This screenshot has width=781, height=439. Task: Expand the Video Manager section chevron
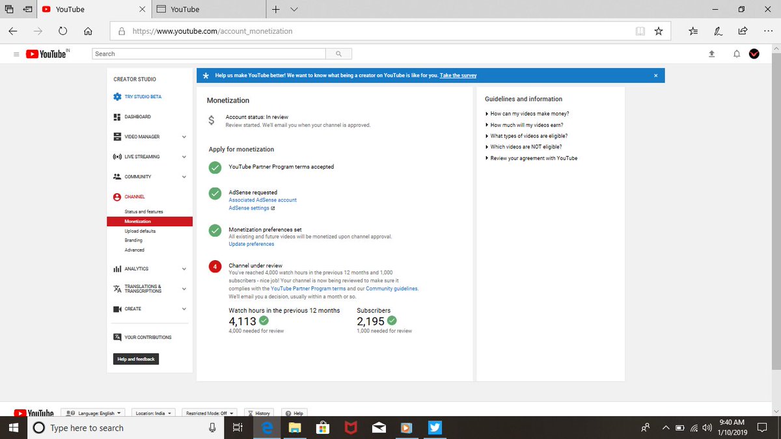(184, 137)
